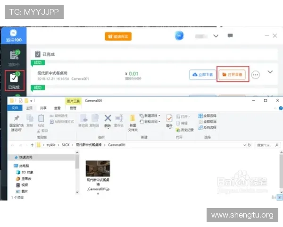
Task: Click 编辑 edit in the ribbon
Action: [x=182, y=123]
